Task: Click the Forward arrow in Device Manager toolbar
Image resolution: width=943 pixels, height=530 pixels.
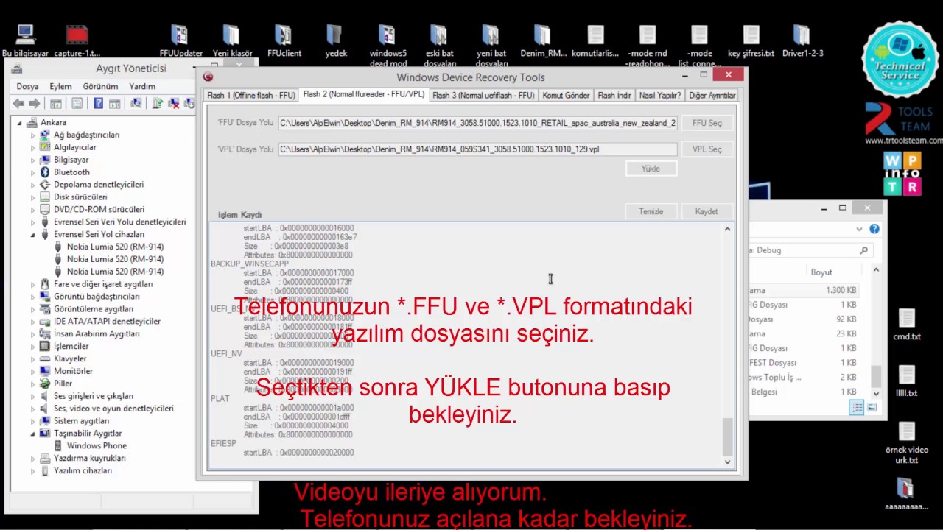Action: pos(34,104)
